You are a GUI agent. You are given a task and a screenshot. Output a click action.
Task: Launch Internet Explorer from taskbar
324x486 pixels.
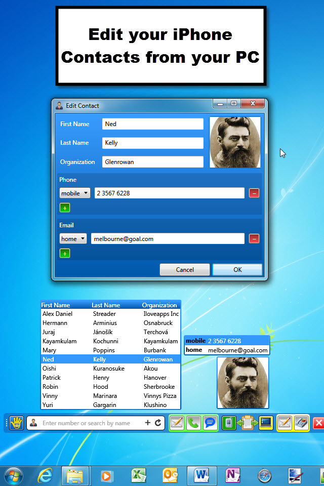click(45, 476)
